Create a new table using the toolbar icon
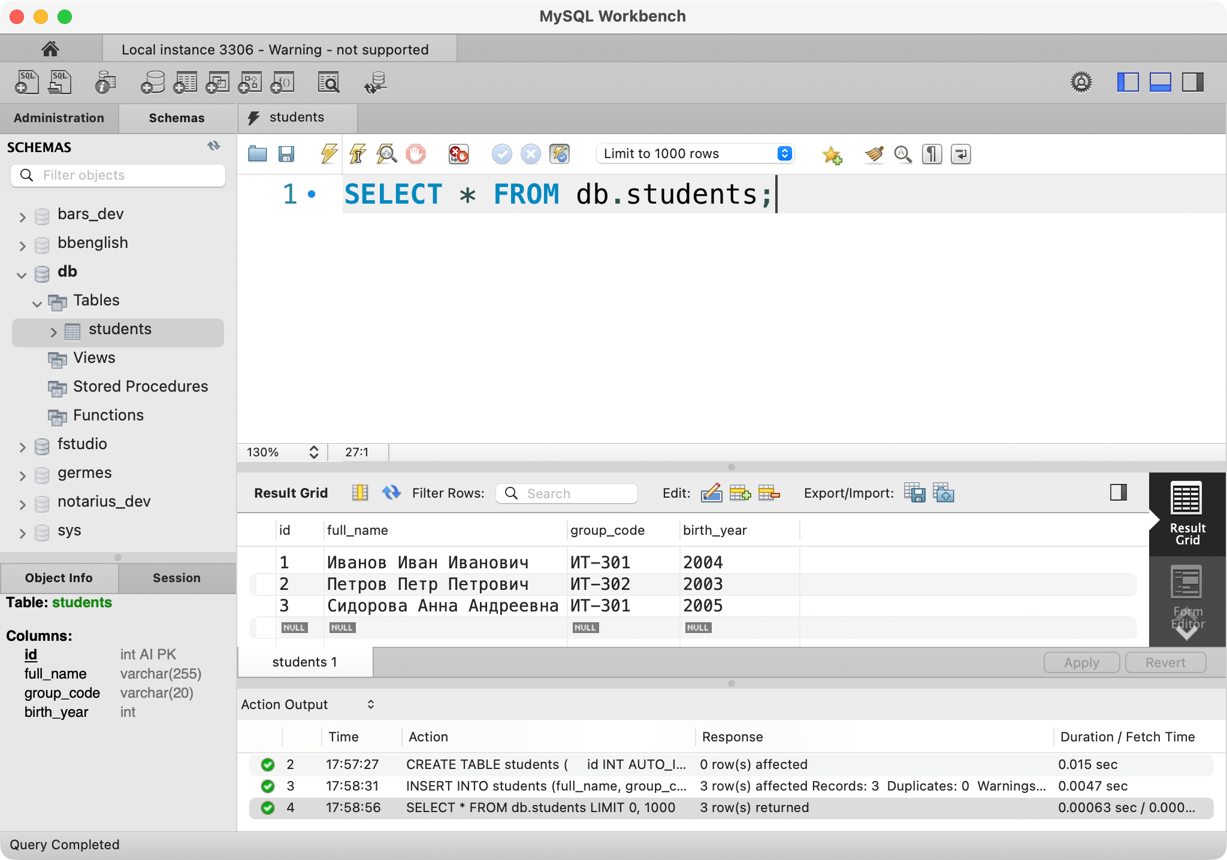The height and width of the screenshot is (860, 1227). click(x=185, y=83)
